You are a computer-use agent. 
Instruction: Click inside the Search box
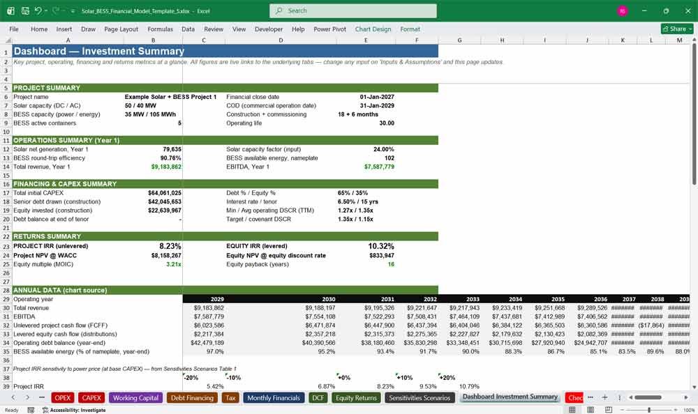pos(353,10)
